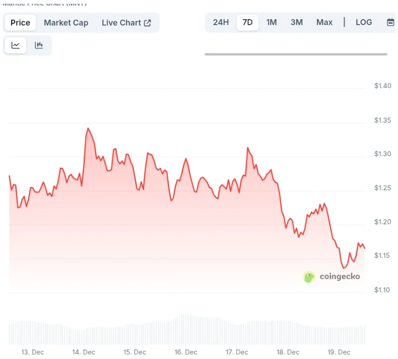Enable LOG scale for the chart
Viewport: 398px width, 359px height.
[364, 22]
